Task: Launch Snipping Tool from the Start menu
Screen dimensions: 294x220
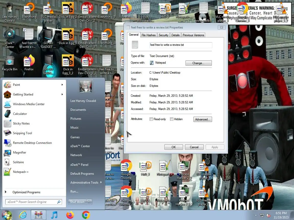Action: pyautogui.click(x=34, y=133)
